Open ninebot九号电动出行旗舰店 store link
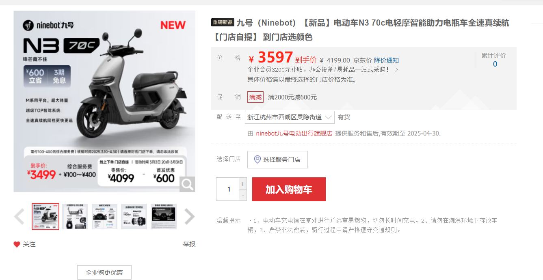The height and width of the screenshot is (280, 543). click(x=294, y=134)
